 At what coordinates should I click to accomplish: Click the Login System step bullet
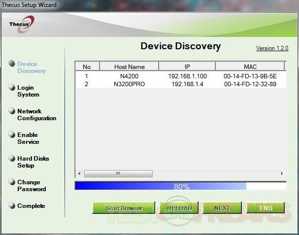(x=12, y=87)
